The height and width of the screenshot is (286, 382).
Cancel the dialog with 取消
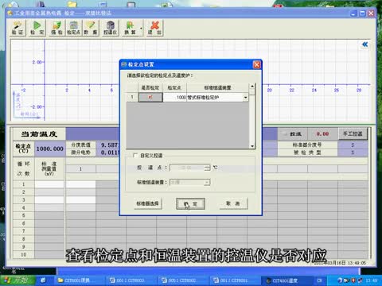point(233,203)
